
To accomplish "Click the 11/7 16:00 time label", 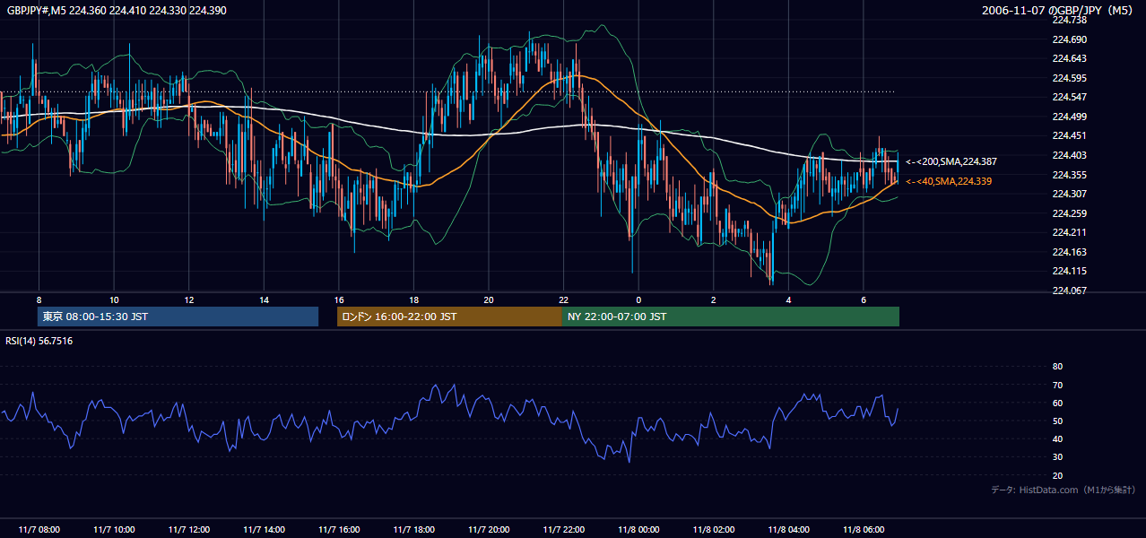I will coord(339,530).
